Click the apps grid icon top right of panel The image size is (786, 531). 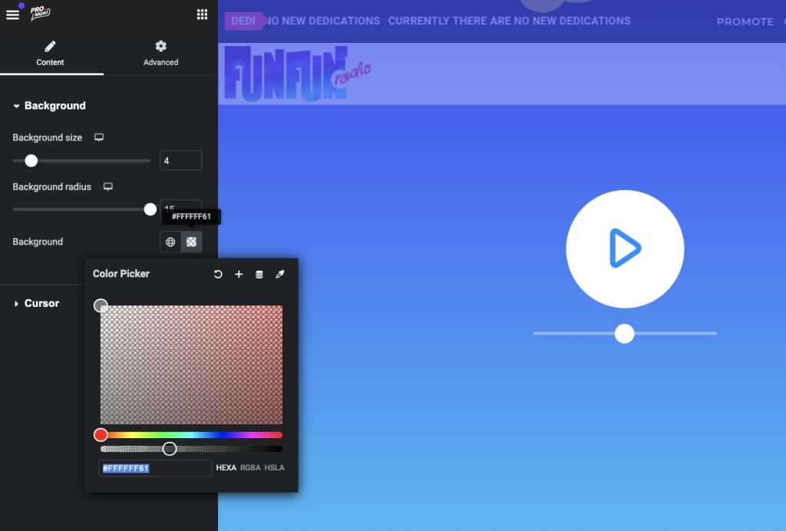(x=202, y=14)
